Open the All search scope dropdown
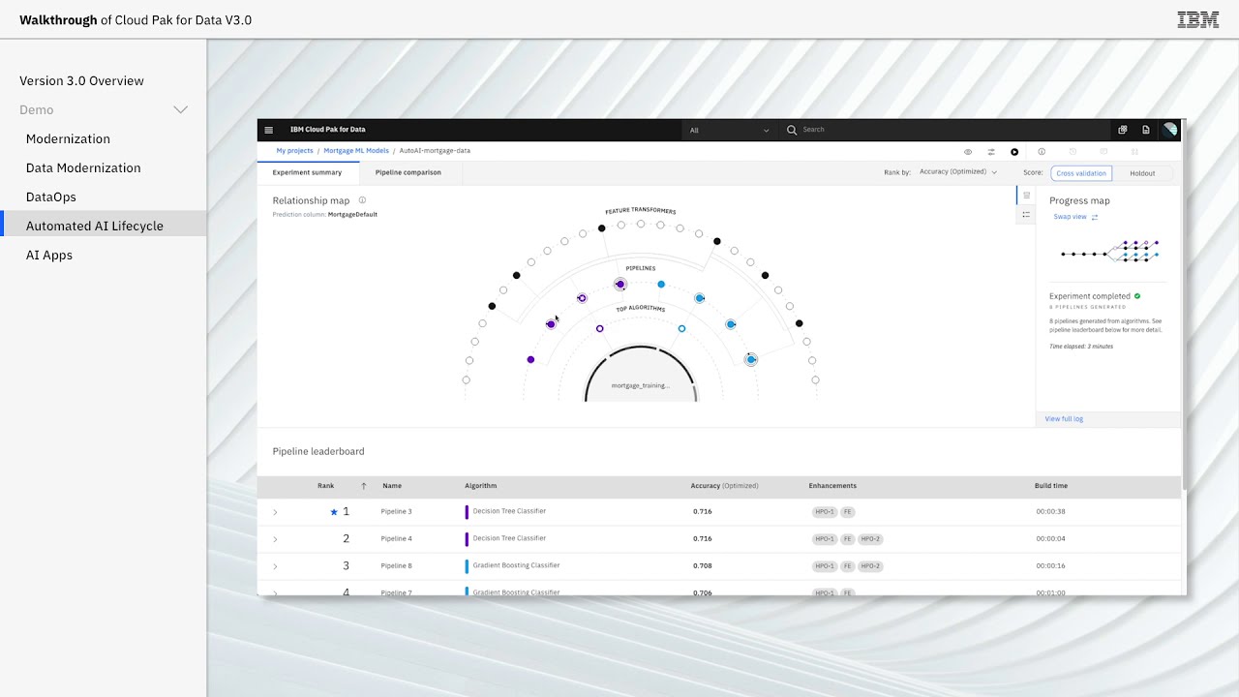The height and width of the screenshot is (697, 1239). coord(729,130)
